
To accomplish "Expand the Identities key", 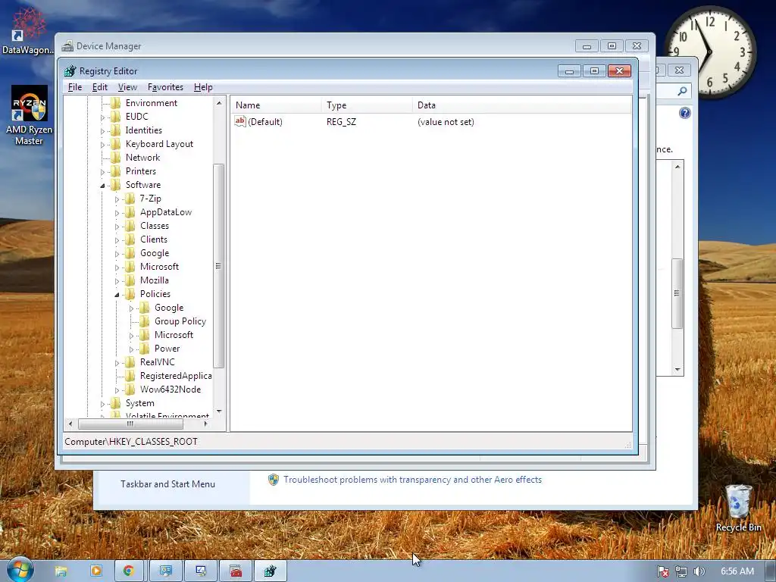I will point(102,131).
